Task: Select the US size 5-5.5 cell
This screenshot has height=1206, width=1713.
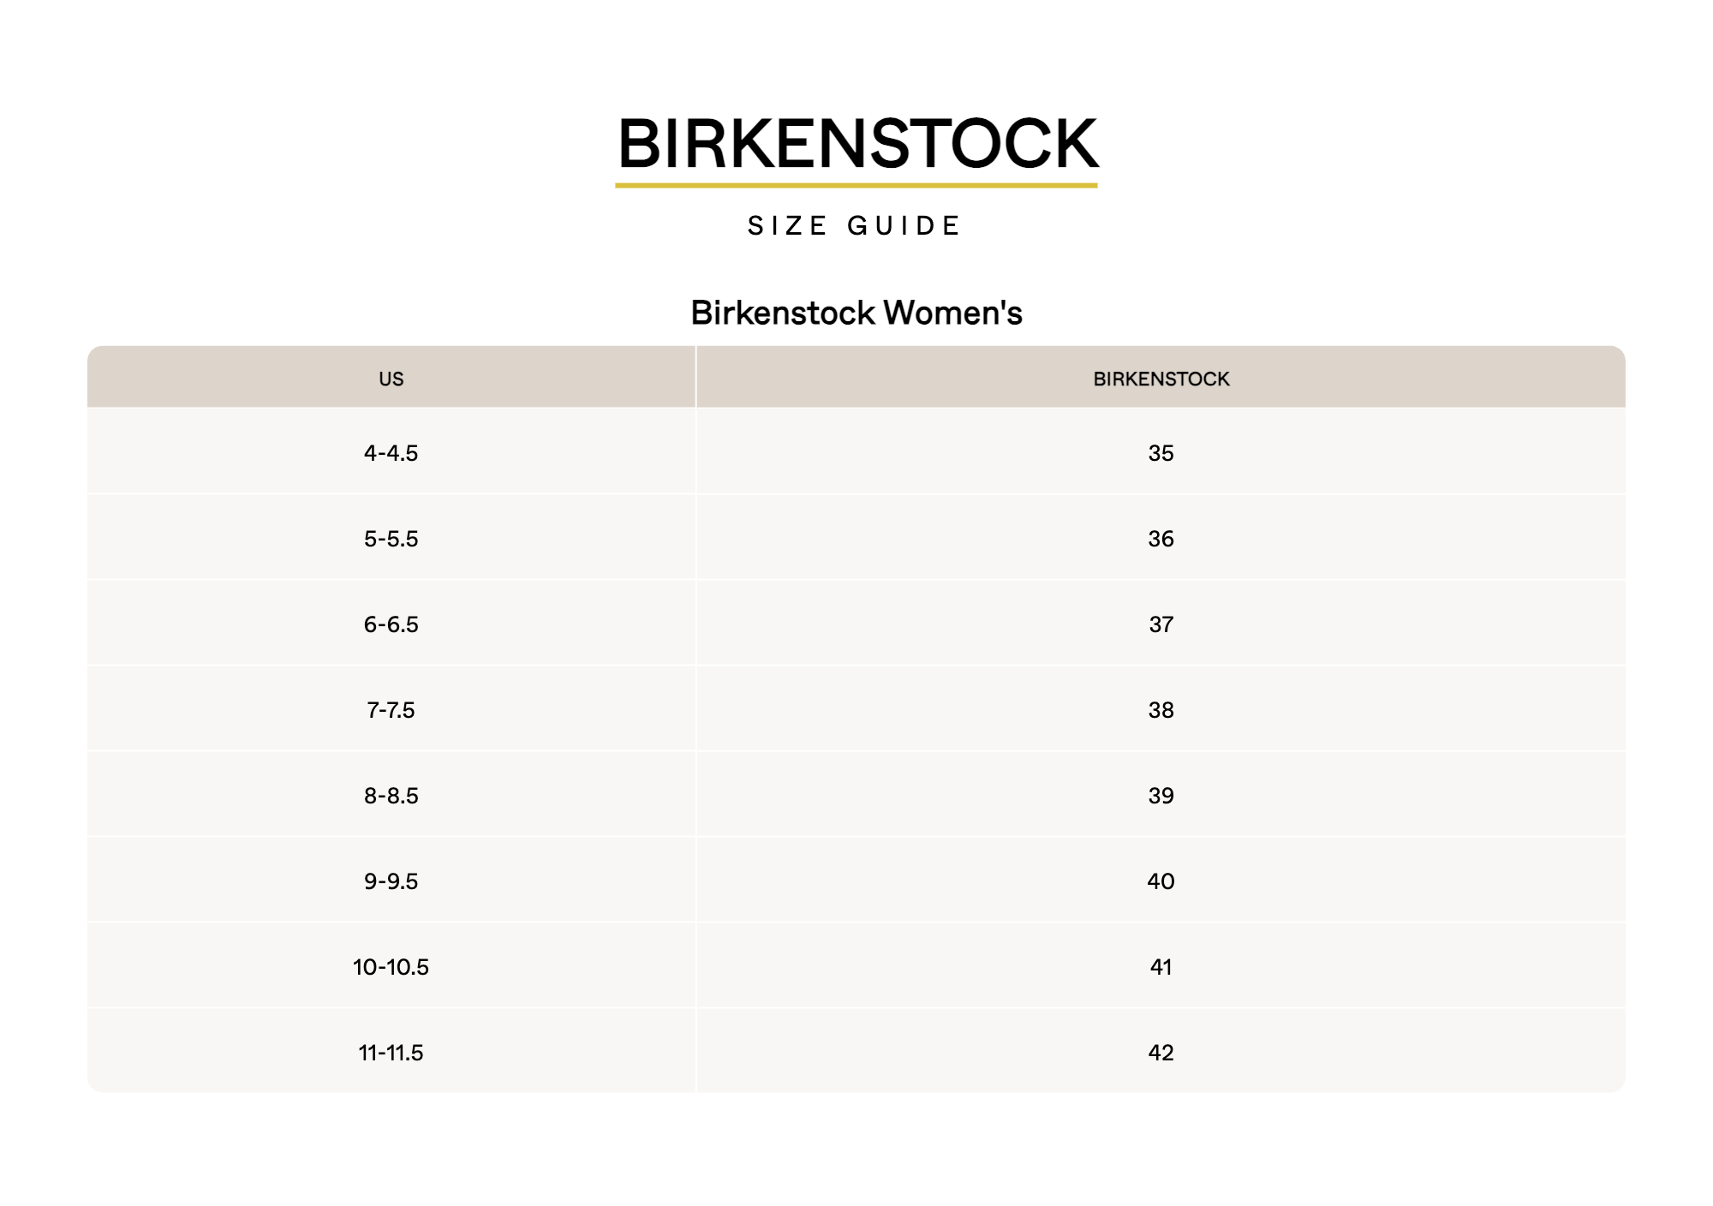Action: pyautogui.click(x=391, y=537)
